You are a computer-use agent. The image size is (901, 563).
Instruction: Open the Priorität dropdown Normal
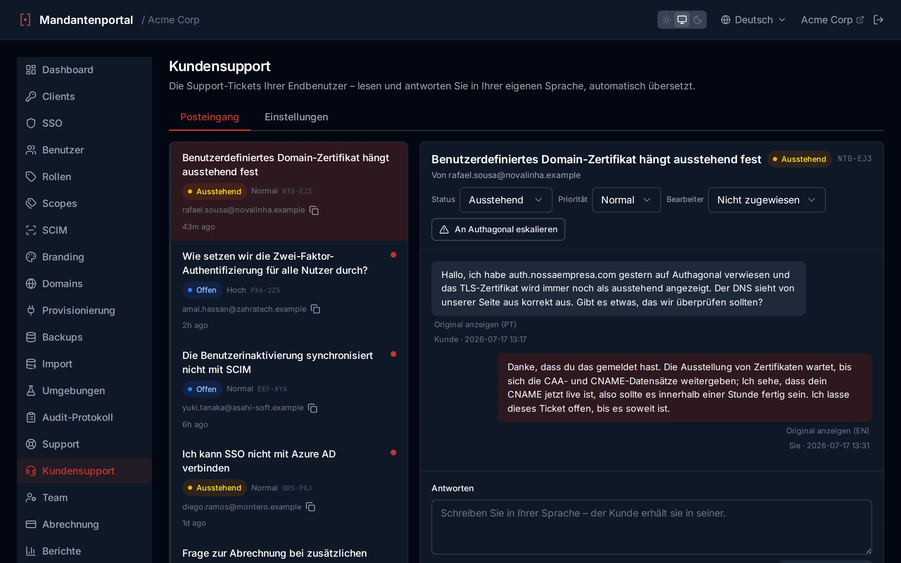[626, 200]
